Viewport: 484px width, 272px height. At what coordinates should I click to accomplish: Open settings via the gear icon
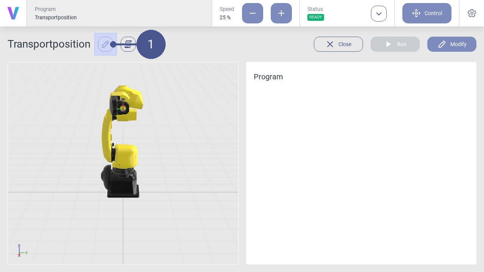(x=472, y=13)
